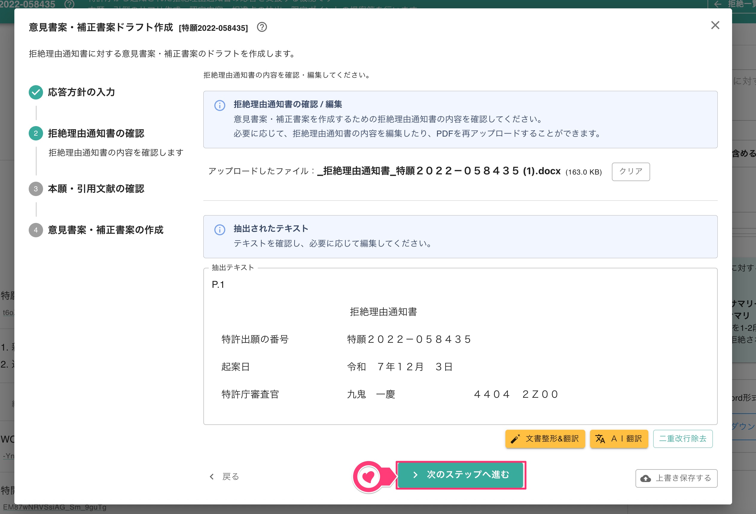Viewport: 756px width, 514px height.
Task: Go back with 戻る
Action: point(224,477)
